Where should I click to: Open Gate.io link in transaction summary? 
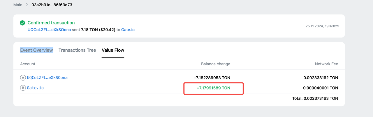128,30
